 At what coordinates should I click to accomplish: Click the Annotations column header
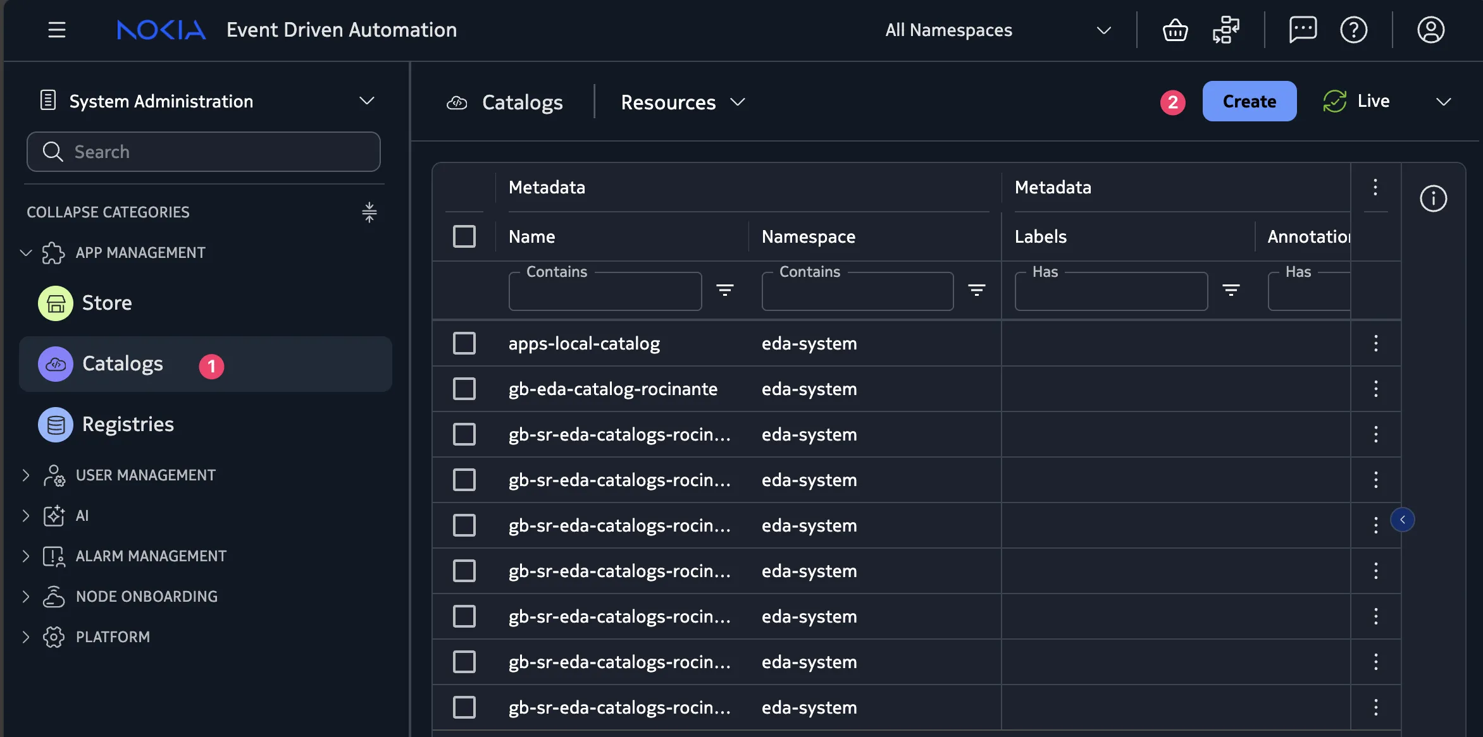tap(1308, 236)
